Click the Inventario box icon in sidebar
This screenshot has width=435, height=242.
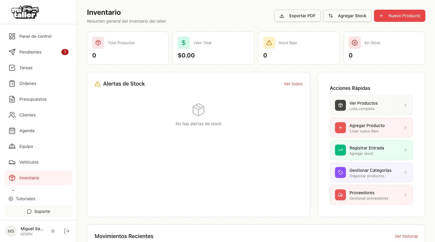[12, 178]
